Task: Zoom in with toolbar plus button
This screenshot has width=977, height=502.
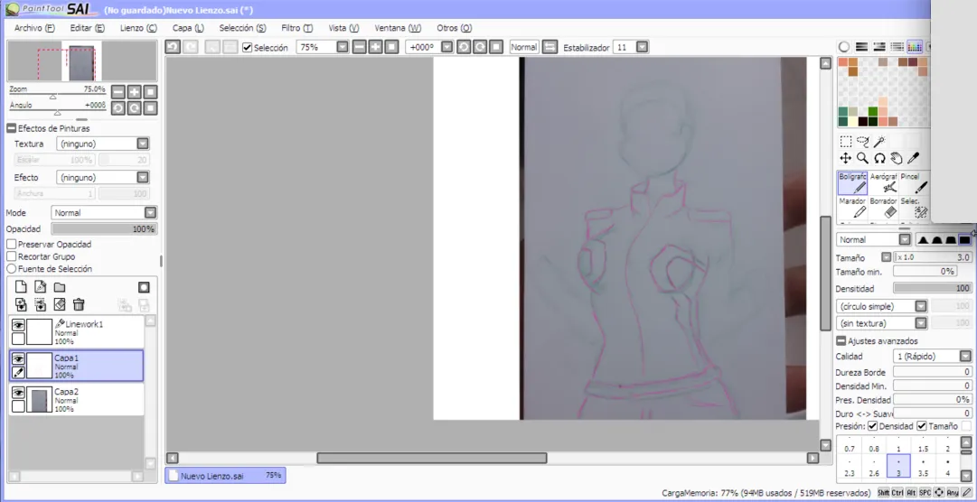Action: [x=375, y=47]
